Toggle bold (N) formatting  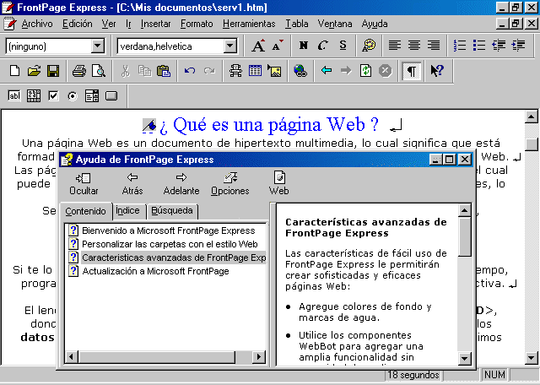click(x=304, y=46)
